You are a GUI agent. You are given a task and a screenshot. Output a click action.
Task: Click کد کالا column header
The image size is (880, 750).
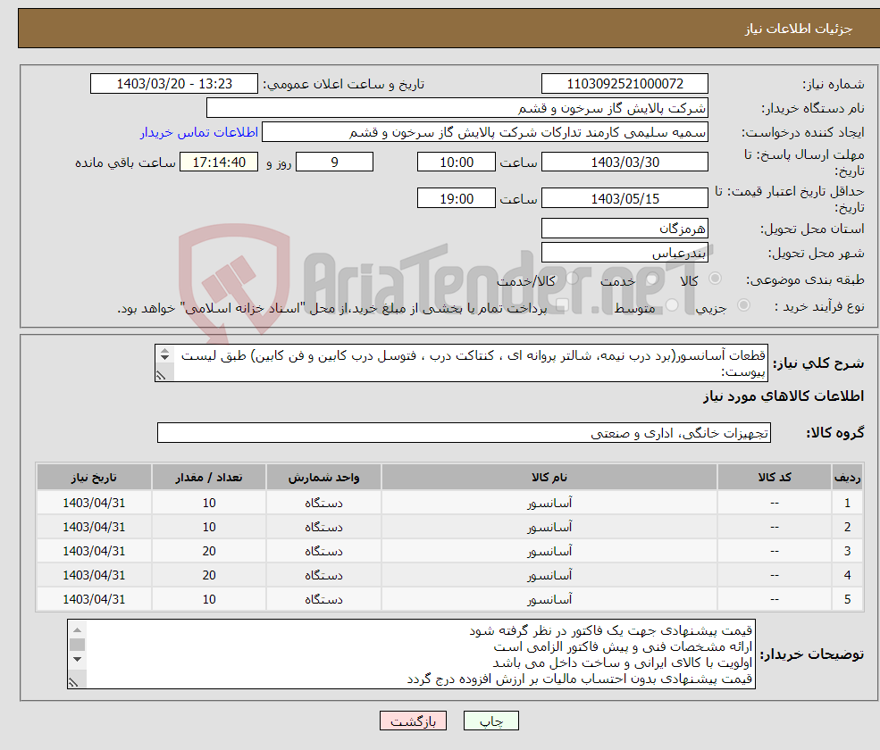click(775, 478)
